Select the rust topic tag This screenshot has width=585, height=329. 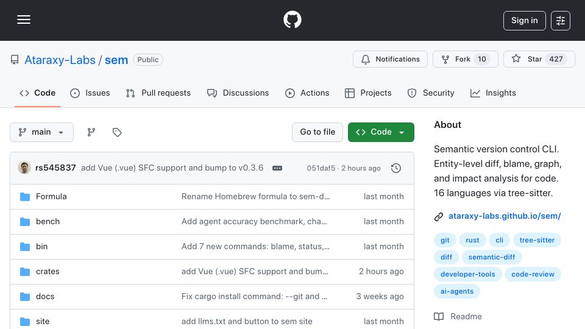tap(472, 240)
